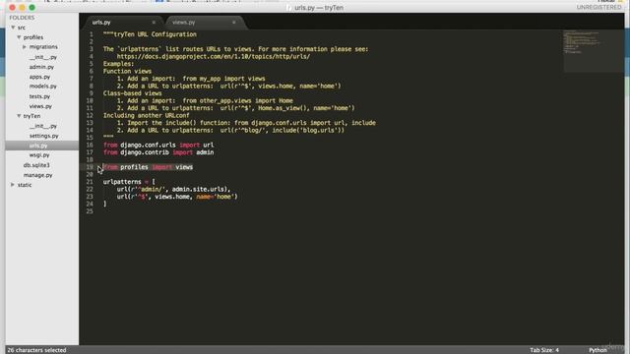630x354 pixels.
Task: Click 'Class-based views' docstring line
Action: 132,93
